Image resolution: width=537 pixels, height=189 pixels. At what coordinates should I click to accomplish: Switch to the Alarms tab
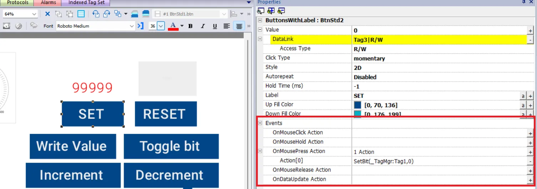(x=48, y=2)
